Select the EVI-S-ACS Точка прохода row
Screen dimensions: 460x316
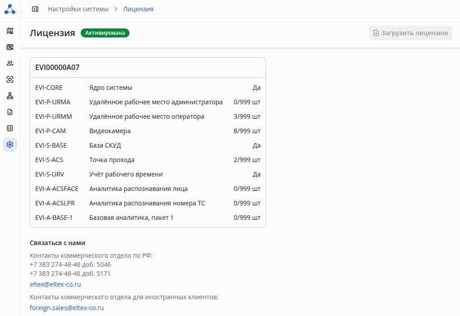pos(147,160)
